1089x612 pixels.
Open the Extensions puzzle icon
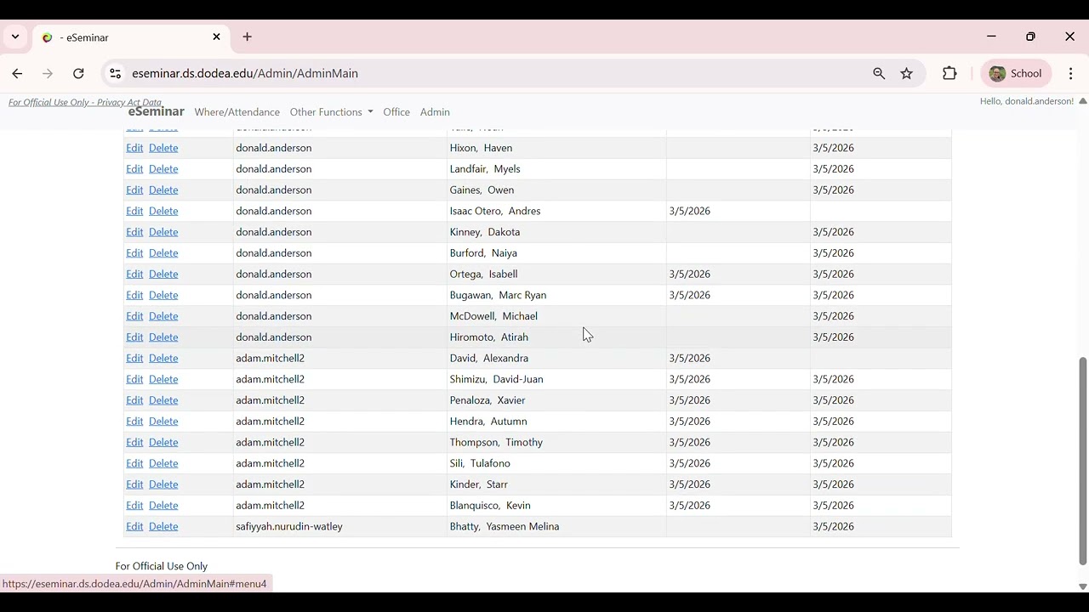pos(949,74)
